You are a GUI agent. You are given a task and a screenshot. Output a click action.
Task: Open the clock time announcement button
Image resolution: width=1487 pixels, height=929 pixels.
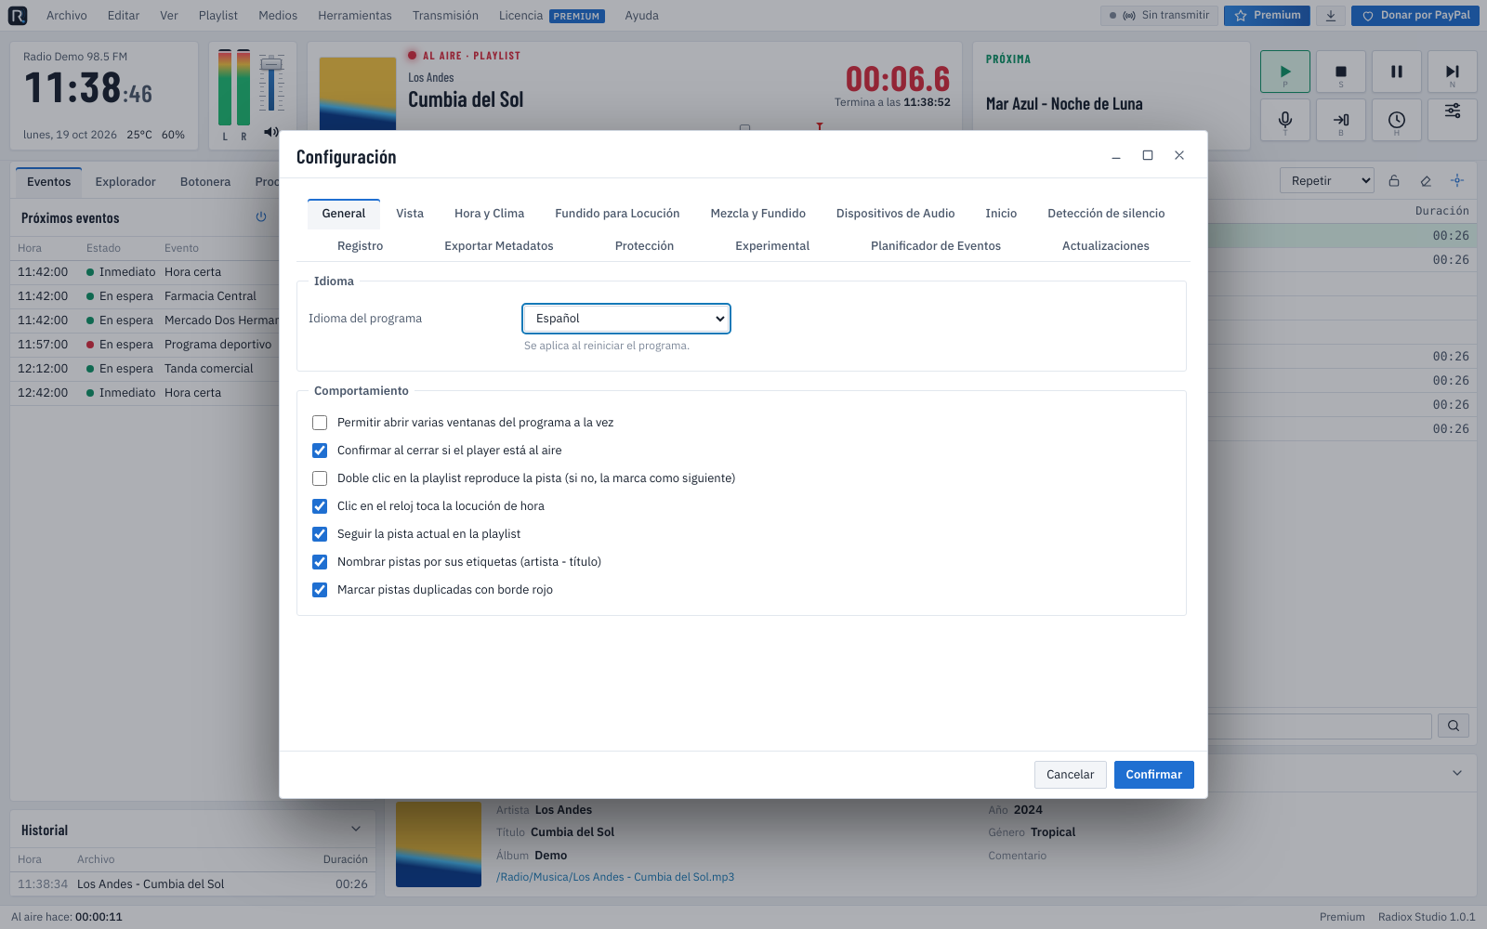coord(1397,120)
